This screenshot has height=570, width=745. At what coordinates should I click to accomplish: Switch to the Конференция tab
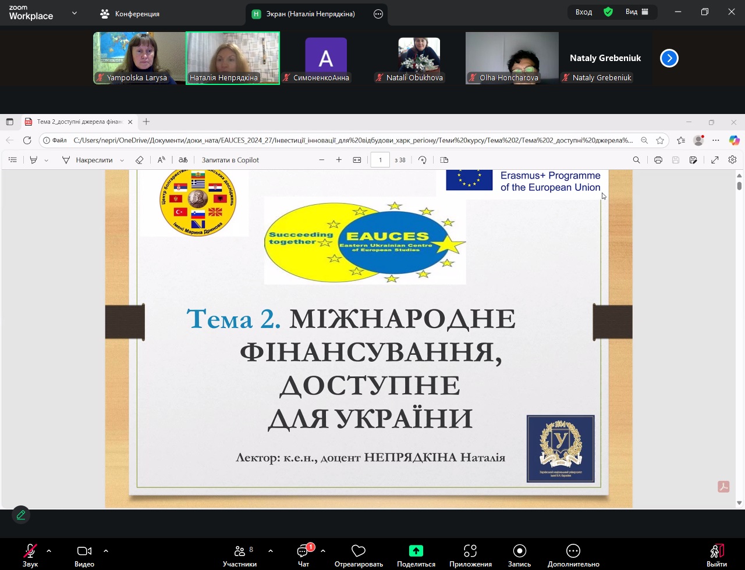[130, 13]
